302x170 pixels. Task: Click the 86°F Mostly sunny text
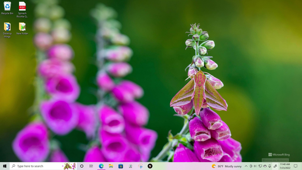[229, 166]
